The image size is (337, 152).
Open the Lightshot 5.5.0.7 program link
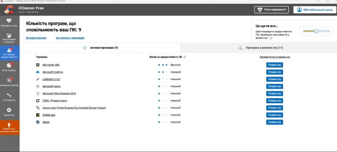(51, 79)
